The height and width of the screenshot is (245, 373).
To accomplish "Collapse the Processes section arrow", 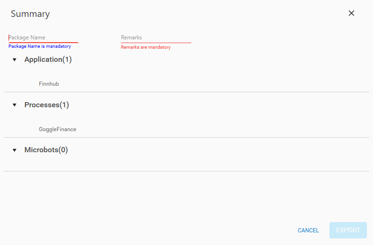I will [x=14, y=105].
